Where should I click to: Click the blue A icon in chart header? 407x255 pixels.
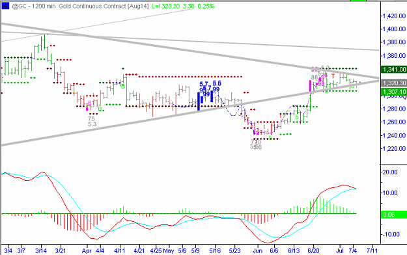5,6
